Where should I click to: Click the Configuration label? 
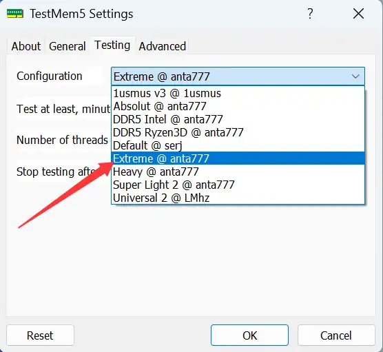[50, 76]
